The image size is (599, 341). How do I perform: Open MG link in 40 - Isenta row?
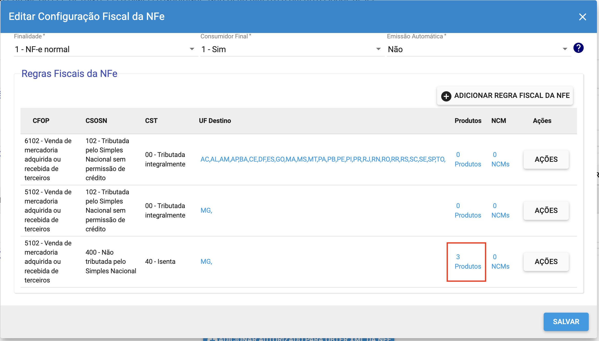206,262
